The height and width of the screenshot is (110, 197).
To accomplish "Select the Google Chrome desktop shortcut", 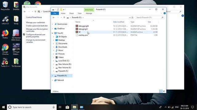I will tap(5, 50).
